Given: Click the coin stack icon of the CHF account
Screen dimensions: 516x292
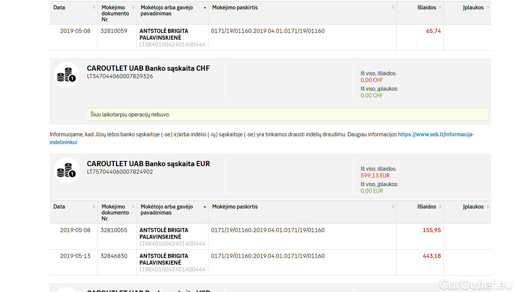Looking at the screenshot, I should click(x=67, y=75).
